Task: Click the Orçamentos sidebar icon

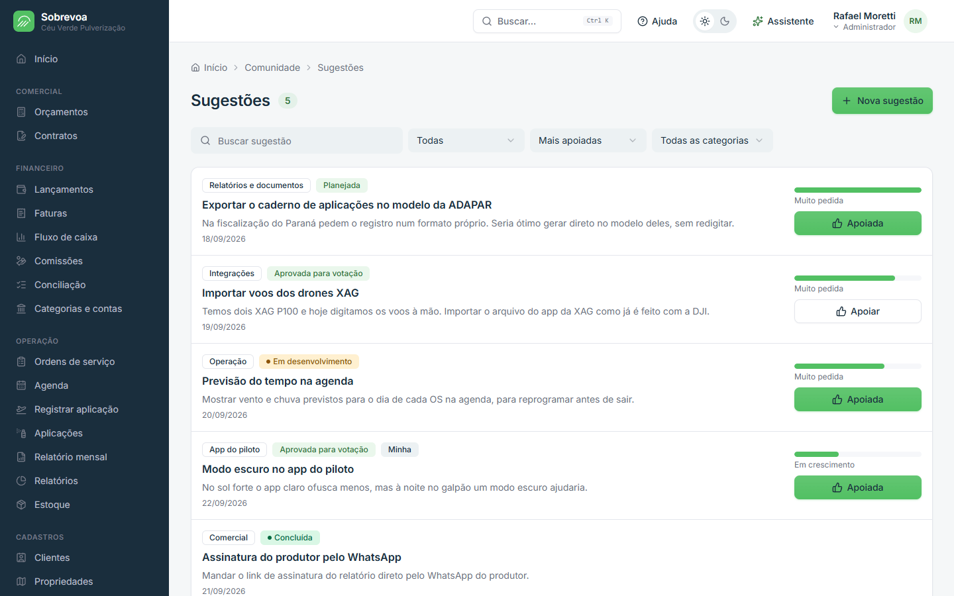Action: 21,112
